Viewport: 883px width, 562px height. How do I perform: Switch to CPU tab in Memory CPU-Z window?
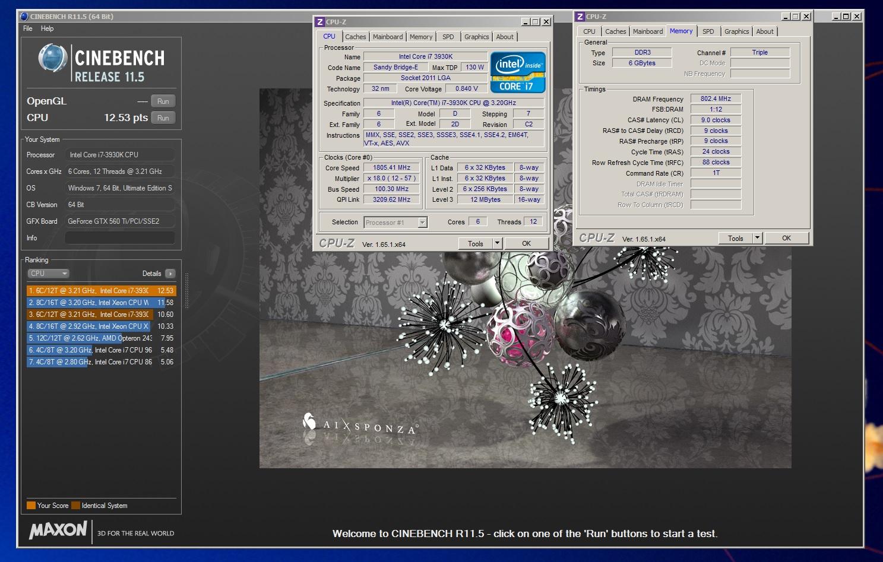[589, 31]
